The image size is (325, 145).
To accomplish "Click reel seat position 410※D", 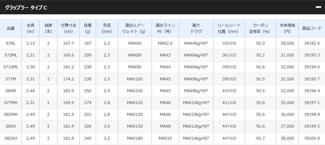I will pyautogui.click(x=229, y=91).
